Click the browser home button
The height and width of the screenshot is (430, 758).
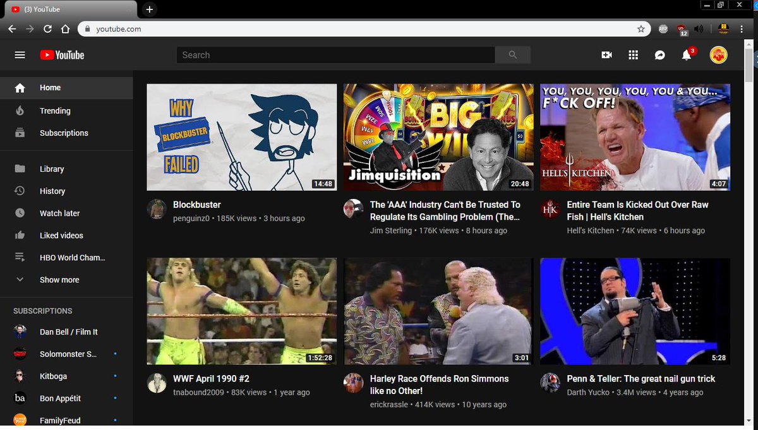[x=65, y=29]
